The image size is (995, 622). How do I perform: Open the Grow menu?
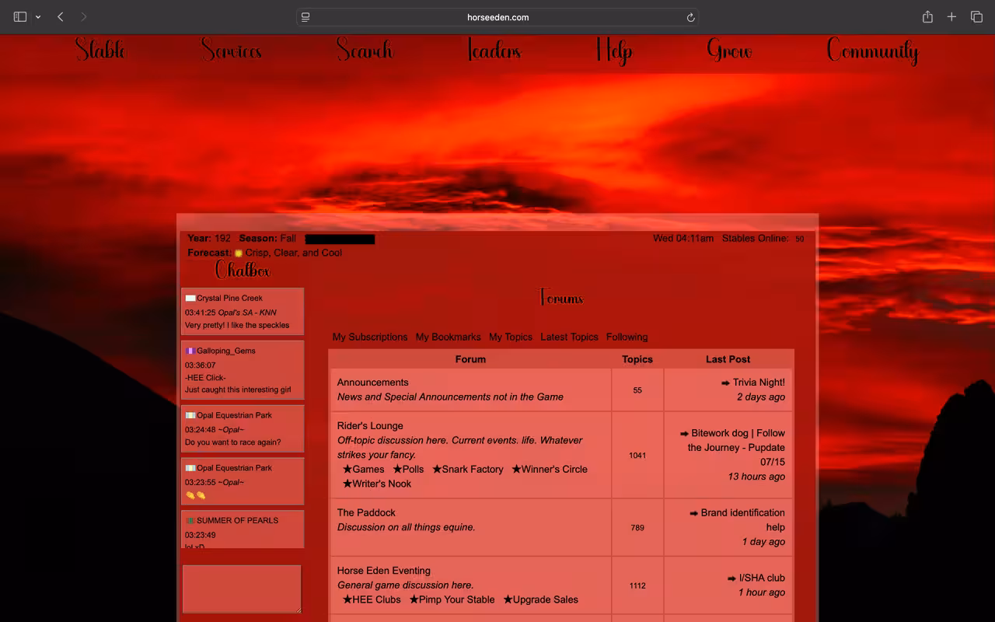(729, 51)
